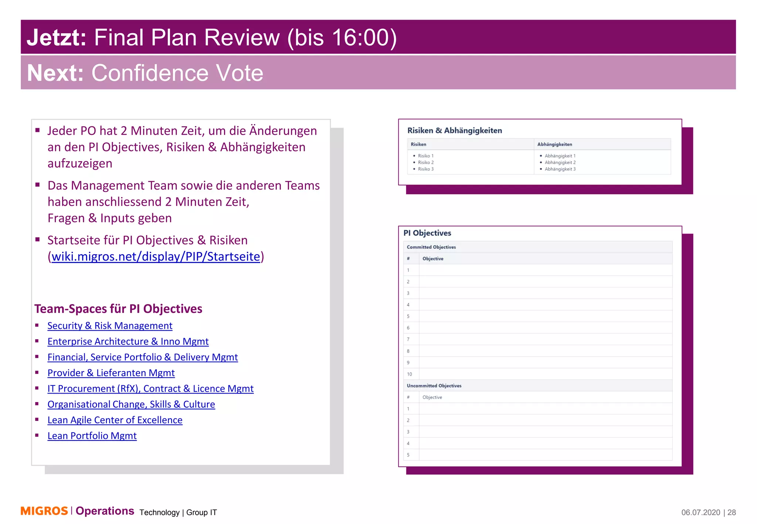Click the 'Risiken & Abhängigkeiten' heading
Image resolution: width=757 pixels, height=524 pixels.
click(x=455, y=130)
